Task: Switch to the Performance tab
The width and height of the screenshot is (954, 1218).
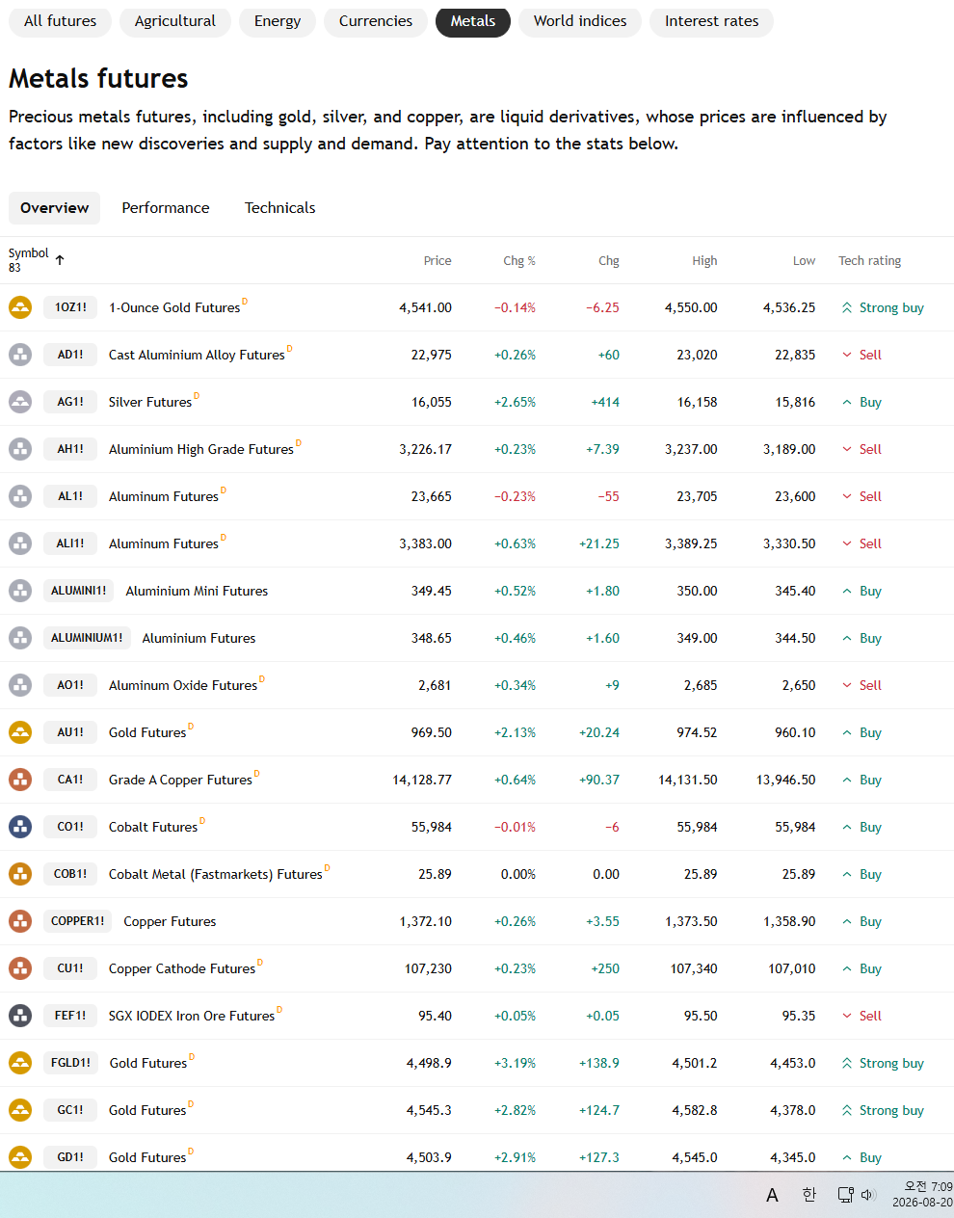Action: pyautogui.click(x=166, y=208)
